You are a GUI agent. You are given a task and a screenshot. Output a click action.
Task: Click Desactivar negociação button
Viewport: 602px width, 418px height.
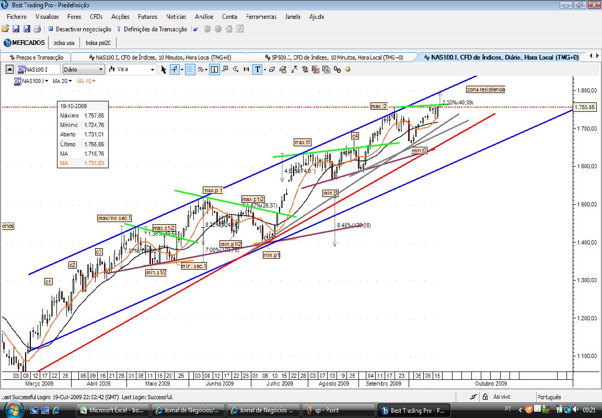coord(79,29)
